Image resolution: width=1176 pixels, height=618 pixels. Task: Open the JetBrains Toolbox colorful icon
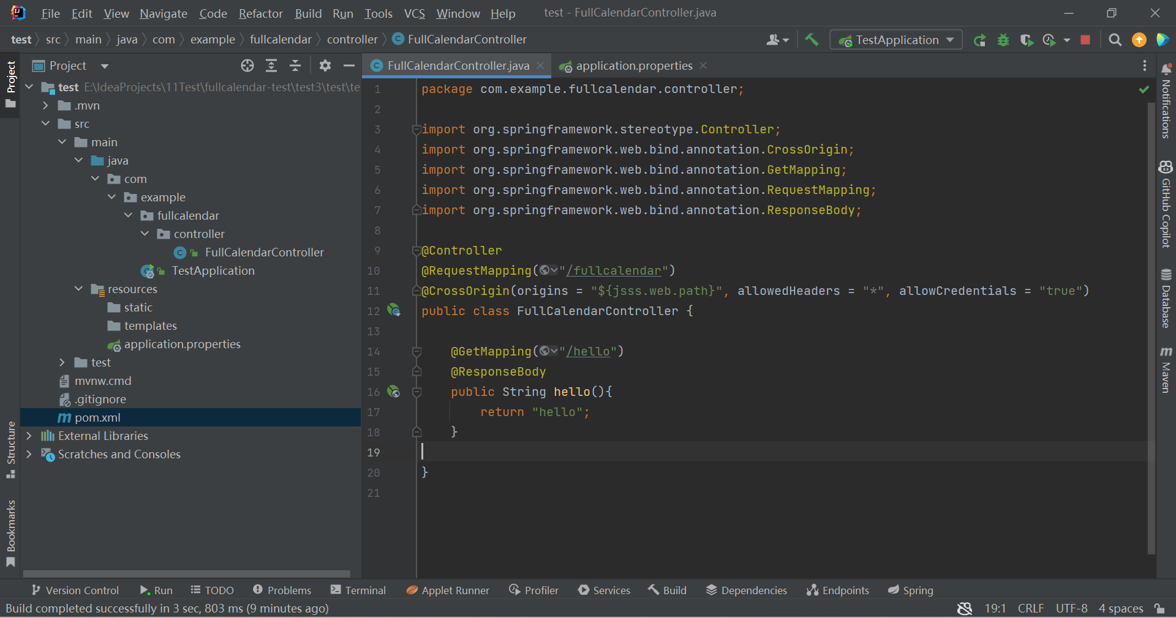[x=1162, y=40]
